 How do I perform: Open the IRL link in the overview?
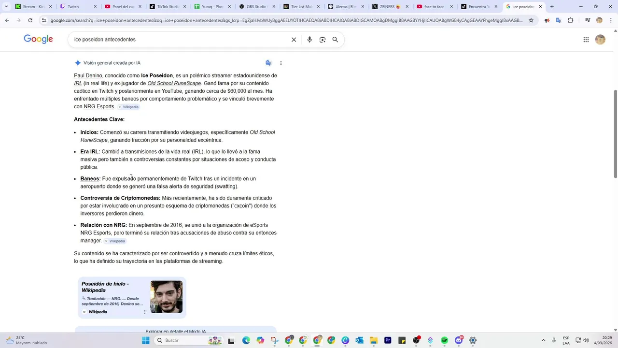click(78, 83)
